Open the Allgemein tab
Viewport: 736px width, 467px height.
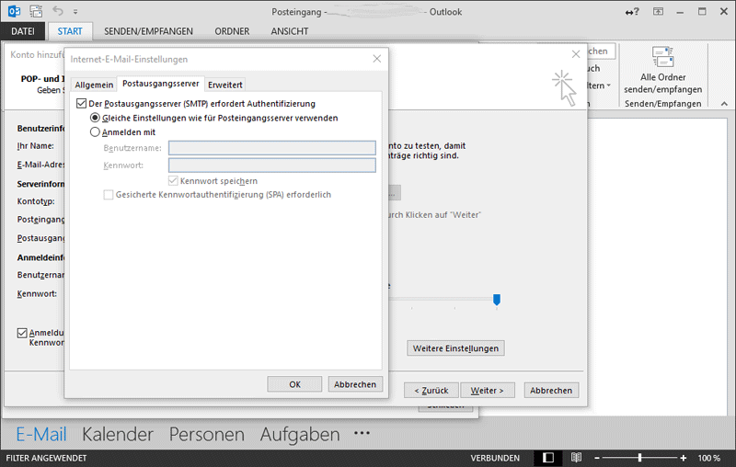point(94,85)
